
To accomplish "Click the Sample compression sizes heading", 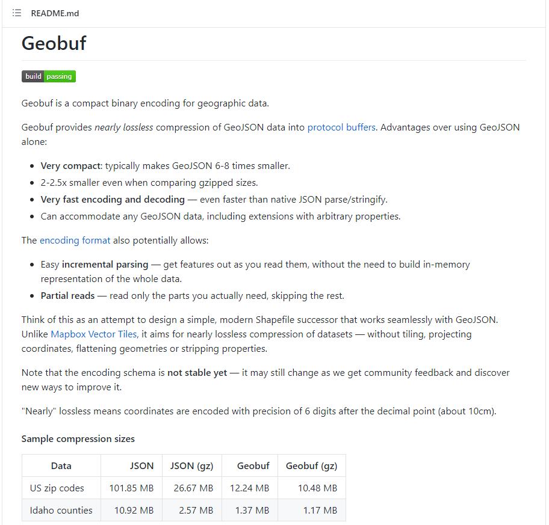I will point(78,438).
